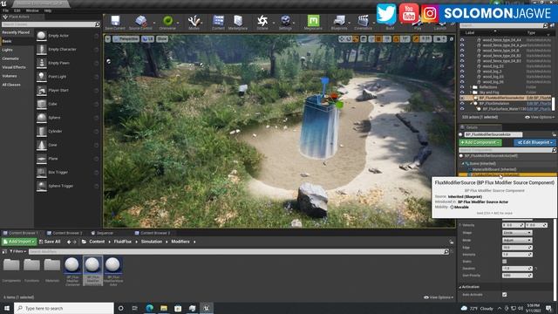This screenshot has width=558, height=314.
Task: Open the Shape dropdown set to Circle
Action: point(517,233)
